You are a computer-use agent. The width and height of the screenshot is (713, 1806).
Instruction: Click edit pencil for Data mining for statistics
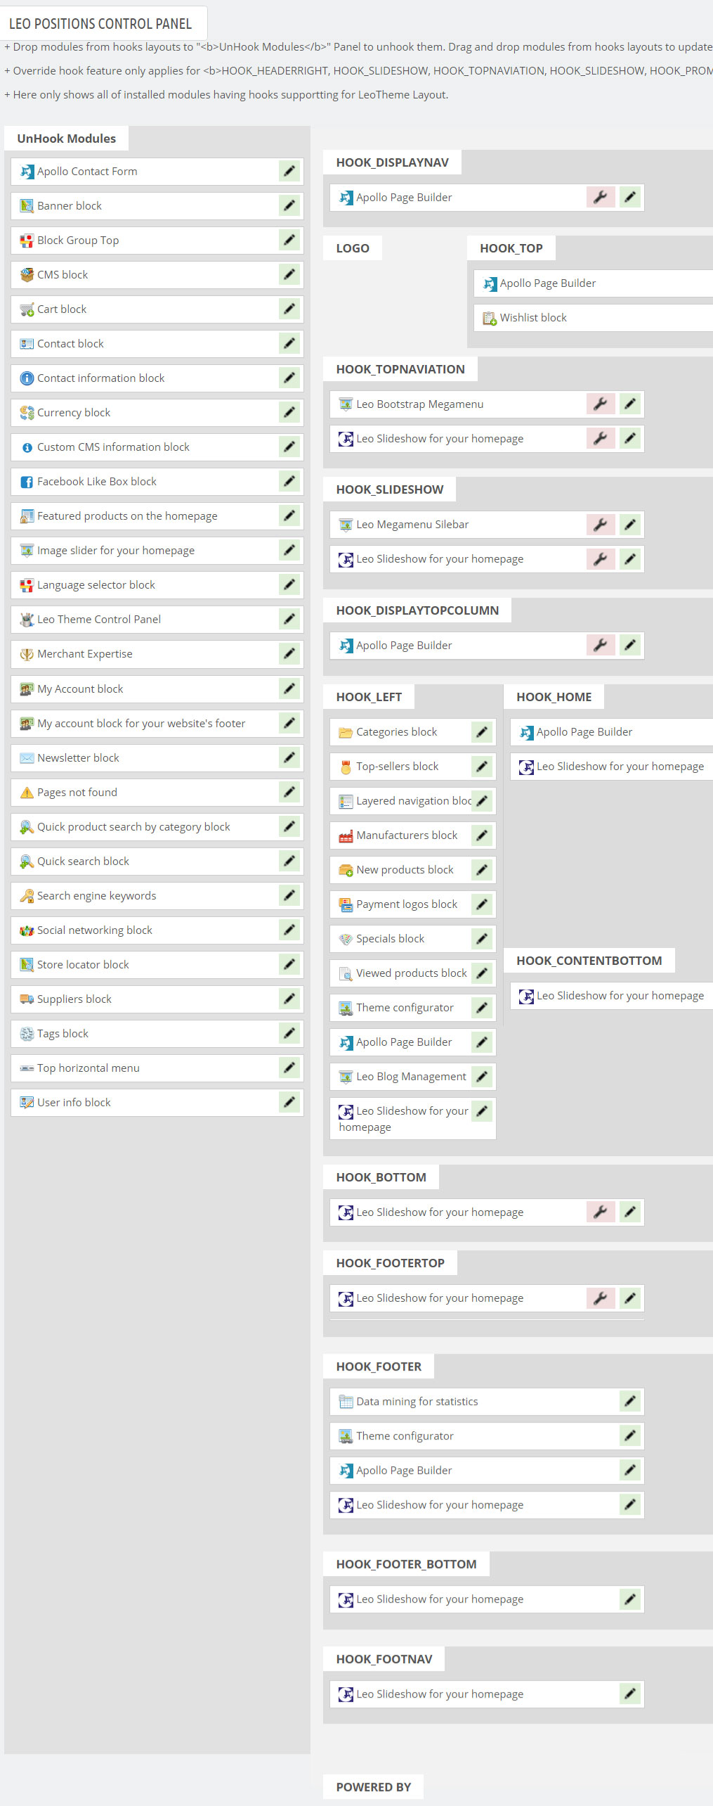pyautogui.click(x=630, y=1401)
